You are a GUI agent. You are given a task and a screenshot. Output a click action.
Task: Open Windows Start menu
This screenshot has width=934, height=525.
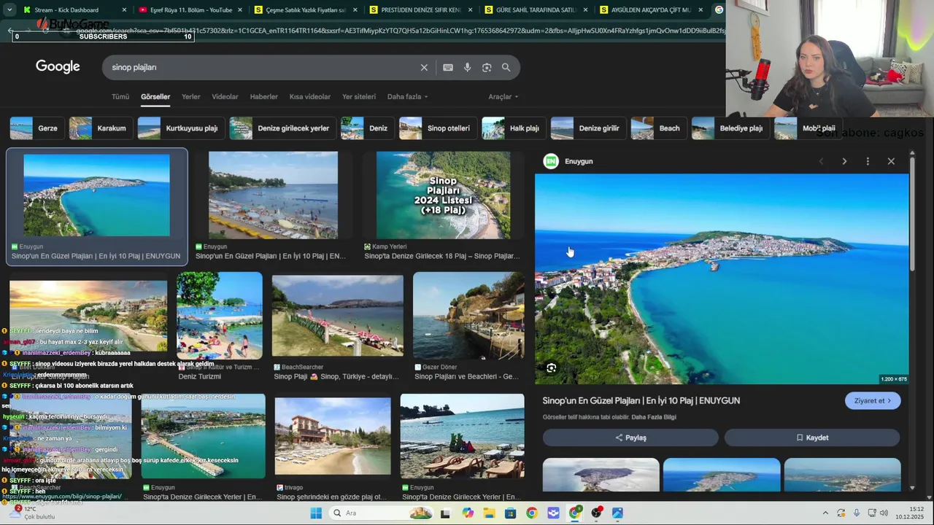click(x=316, y=513)
